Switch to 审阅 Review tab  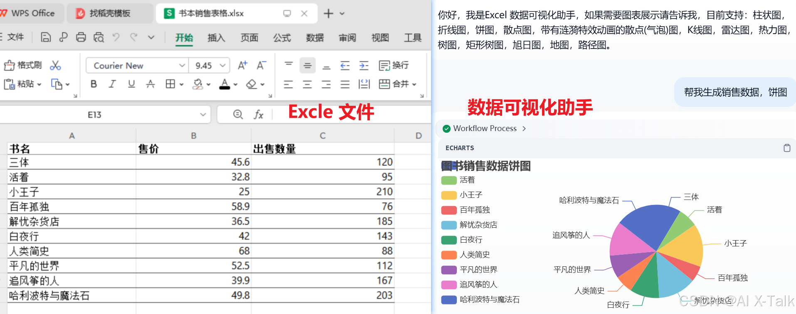click(x=347, y=38)
